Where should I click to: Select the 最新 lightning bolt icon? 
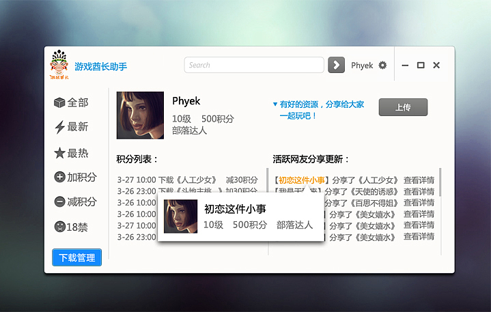[59, 127]
